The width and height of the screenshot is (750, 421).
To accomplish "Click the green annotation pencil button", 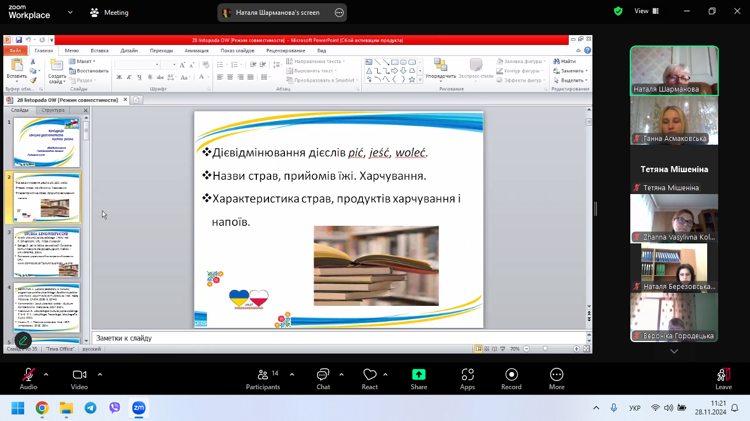I will tap(23, 340).
